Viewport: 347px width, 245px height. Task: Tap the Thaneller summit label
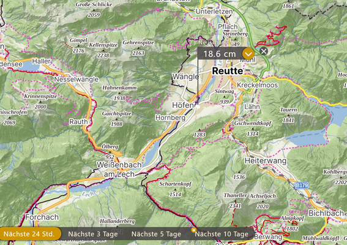tap(235, 195)
